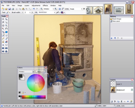Choose the Text tool
Screen dimensions: 135x108
click(x=3, y=45)
